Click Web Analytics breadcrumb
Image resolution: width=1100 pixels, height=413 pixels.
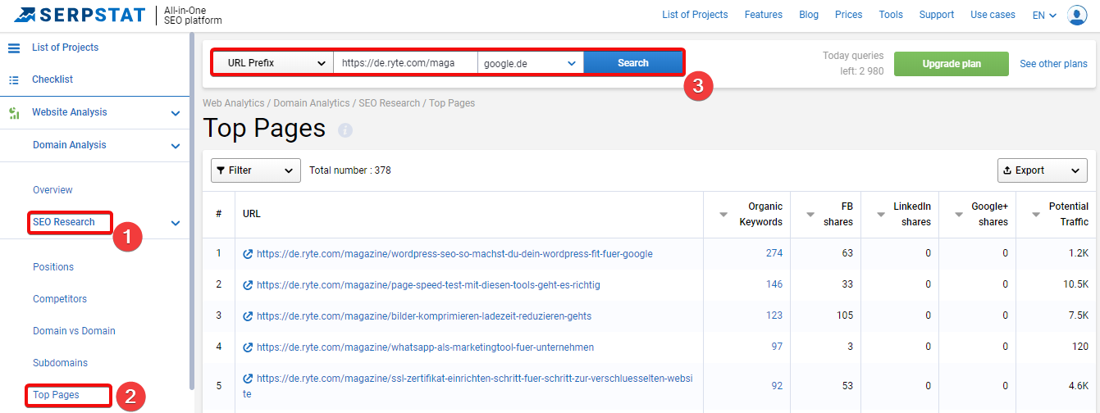pyautogui.click(x=234, y=103)
